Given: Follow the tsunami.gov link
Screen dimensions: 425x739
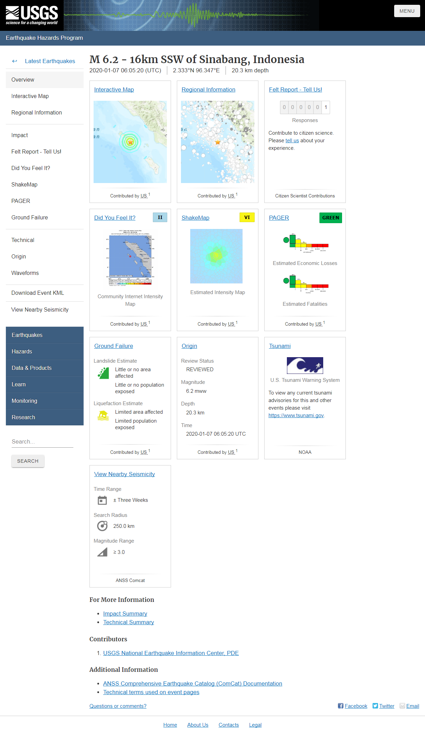Looking at the screenshot, I should 296,415.
